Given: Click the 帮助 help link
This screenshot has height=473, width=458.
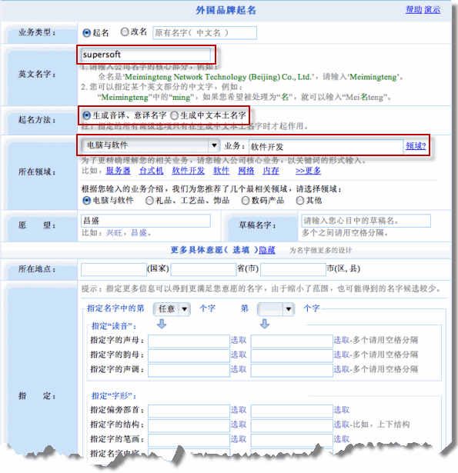Looking at the screenshot, I should coord(413,10).
